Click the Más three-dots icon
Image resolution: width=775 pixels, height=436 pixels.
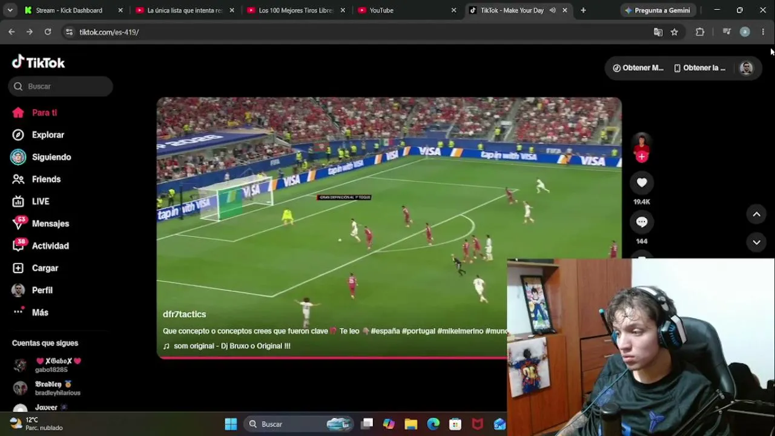[x=18, y=312]
